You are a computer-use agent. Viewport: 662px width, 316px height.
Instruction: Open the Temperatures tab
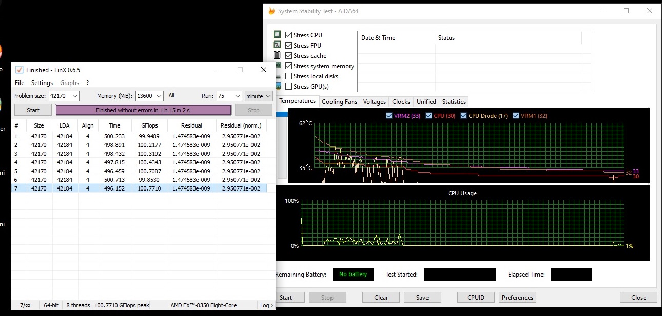tap(297, 101)
